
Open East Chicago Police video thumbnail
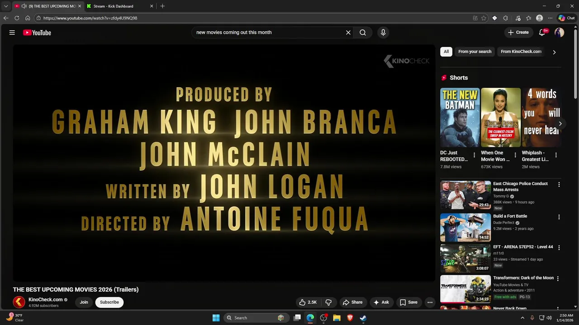(x=465, y=195)
